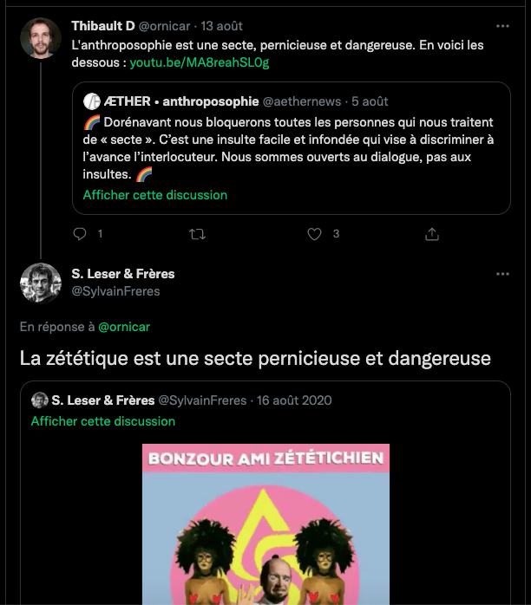Click the Thibault D display name
This screenshot has height=605, width=531.
point(102,26)
